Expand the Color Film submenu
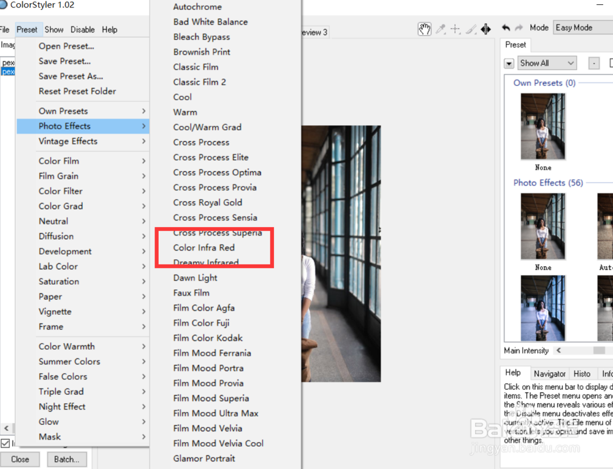This screenshot has height=469, width=613. point(83,161)
